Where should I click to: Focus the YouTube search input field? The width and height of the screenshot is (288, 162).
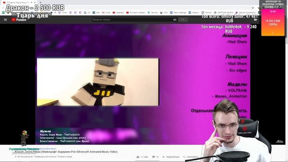pos(132,20)
